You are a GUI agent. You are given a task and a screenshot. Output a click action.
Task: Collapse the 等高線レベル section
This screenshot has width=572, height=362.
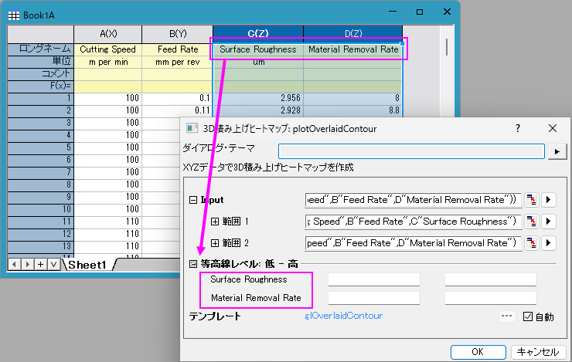[193, 264]
